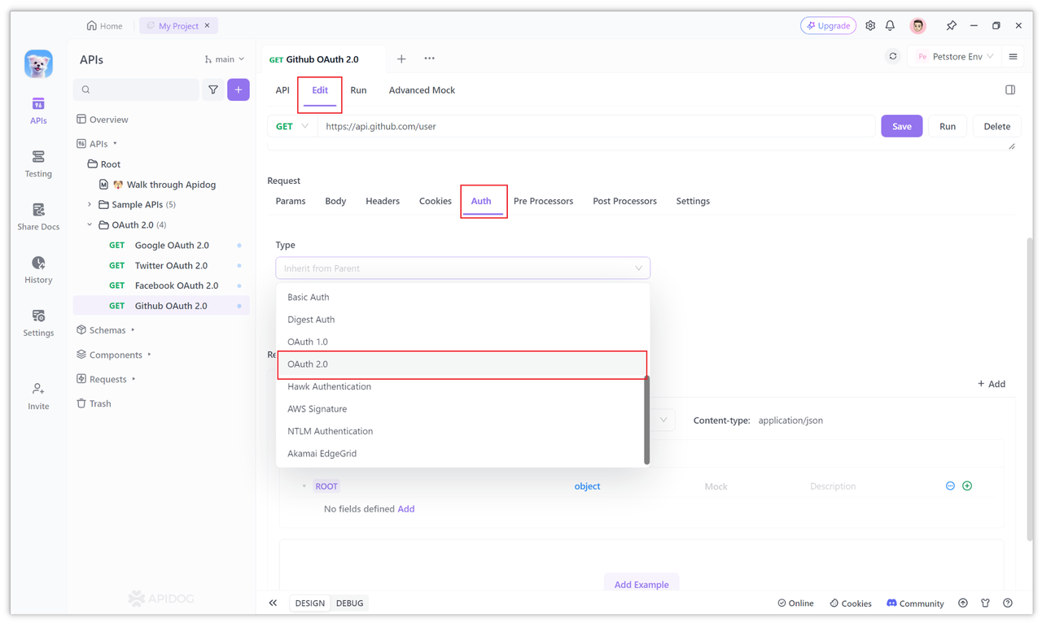Open the top bar settings gear
1042x623 pixels.
click(x=870, y=26)
